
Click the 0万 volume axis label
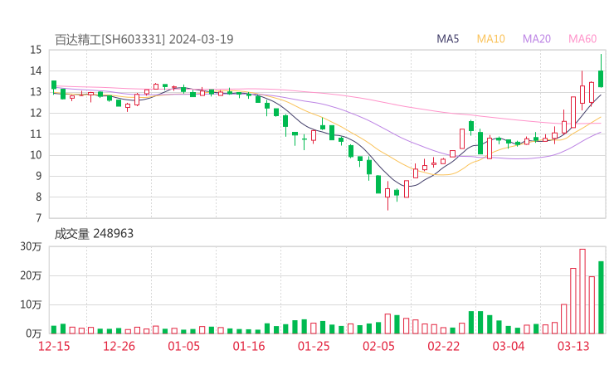(33, 333)
